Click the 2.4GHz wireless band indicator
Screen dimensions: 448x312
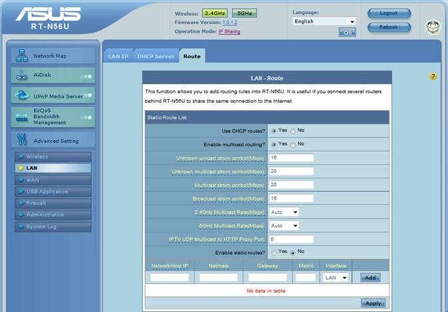click(x=215, y=13)
